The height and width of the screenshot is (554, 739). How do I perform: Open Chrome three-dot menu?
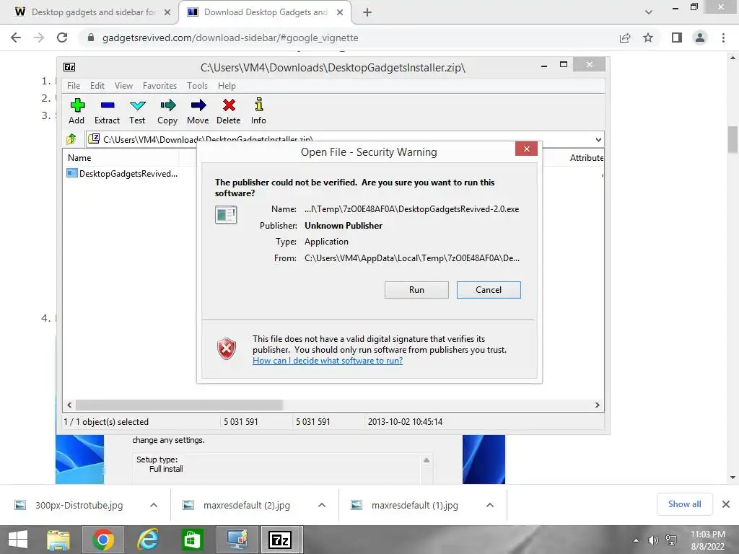tap(723, 38)
